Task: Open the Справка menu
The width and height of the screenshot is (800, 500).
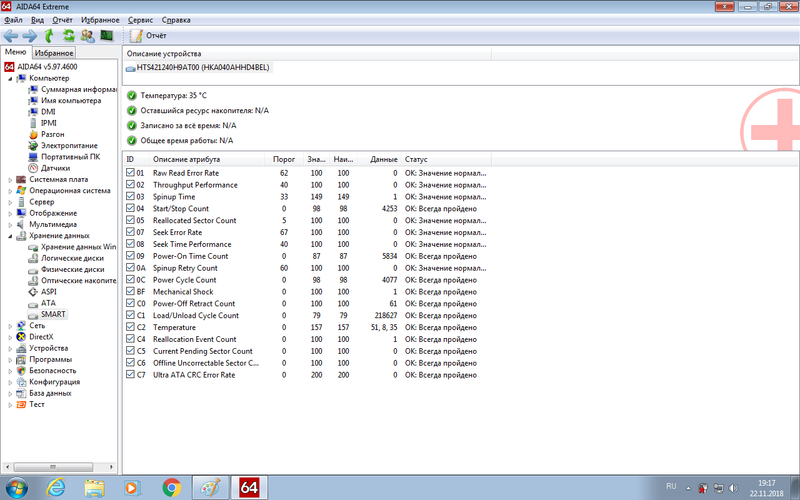Action: click(x=176, y=20)
